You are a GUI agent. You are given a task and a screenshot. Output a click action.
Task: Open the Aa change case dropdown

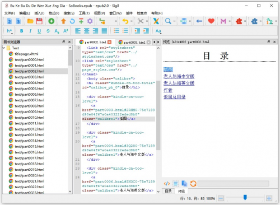(x=158, y=31)
